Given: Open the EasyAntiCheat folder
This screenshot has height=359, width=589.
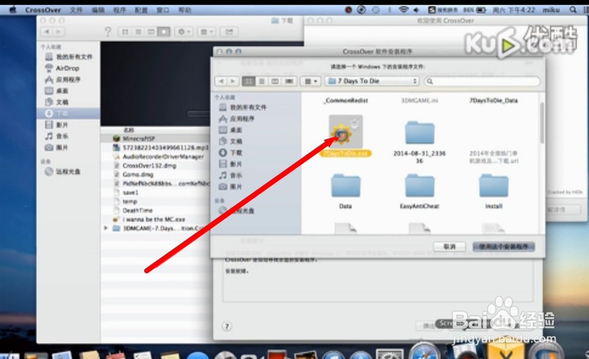Looking at the screenshot, I should [x=419, y=185].
